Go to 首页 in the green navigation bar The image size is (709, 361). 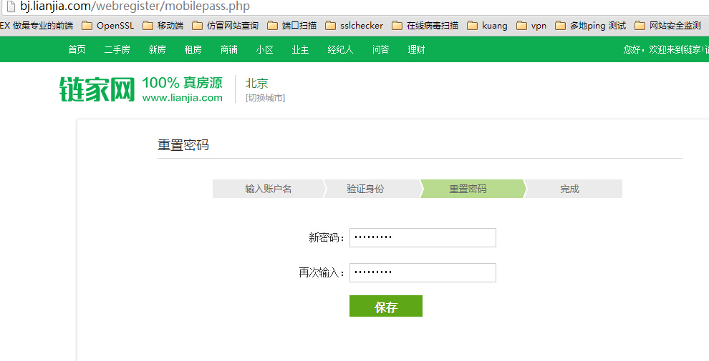[77, 49]
